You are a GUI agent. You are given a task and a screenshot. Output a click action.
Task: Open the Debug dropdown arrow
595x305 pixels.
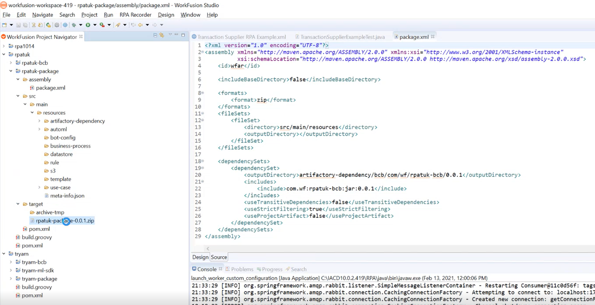81,25
